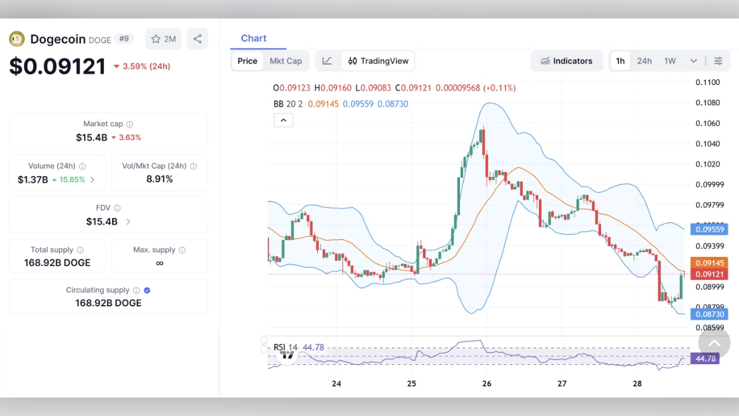Image resolution: width=739 pixels, height=416 pixels.
Task: Click the scroll-to-top circle button
Action: point(714,343)
